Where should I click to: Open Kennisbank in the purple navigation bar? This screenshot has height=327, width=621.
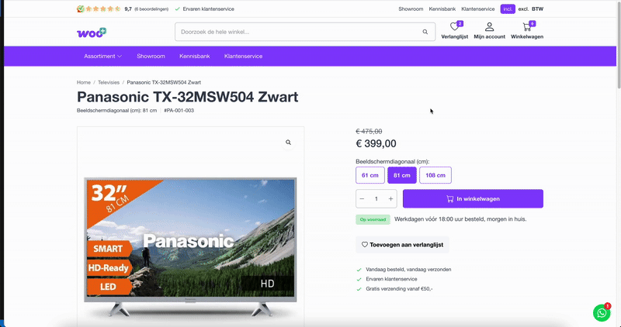point(194,57)
